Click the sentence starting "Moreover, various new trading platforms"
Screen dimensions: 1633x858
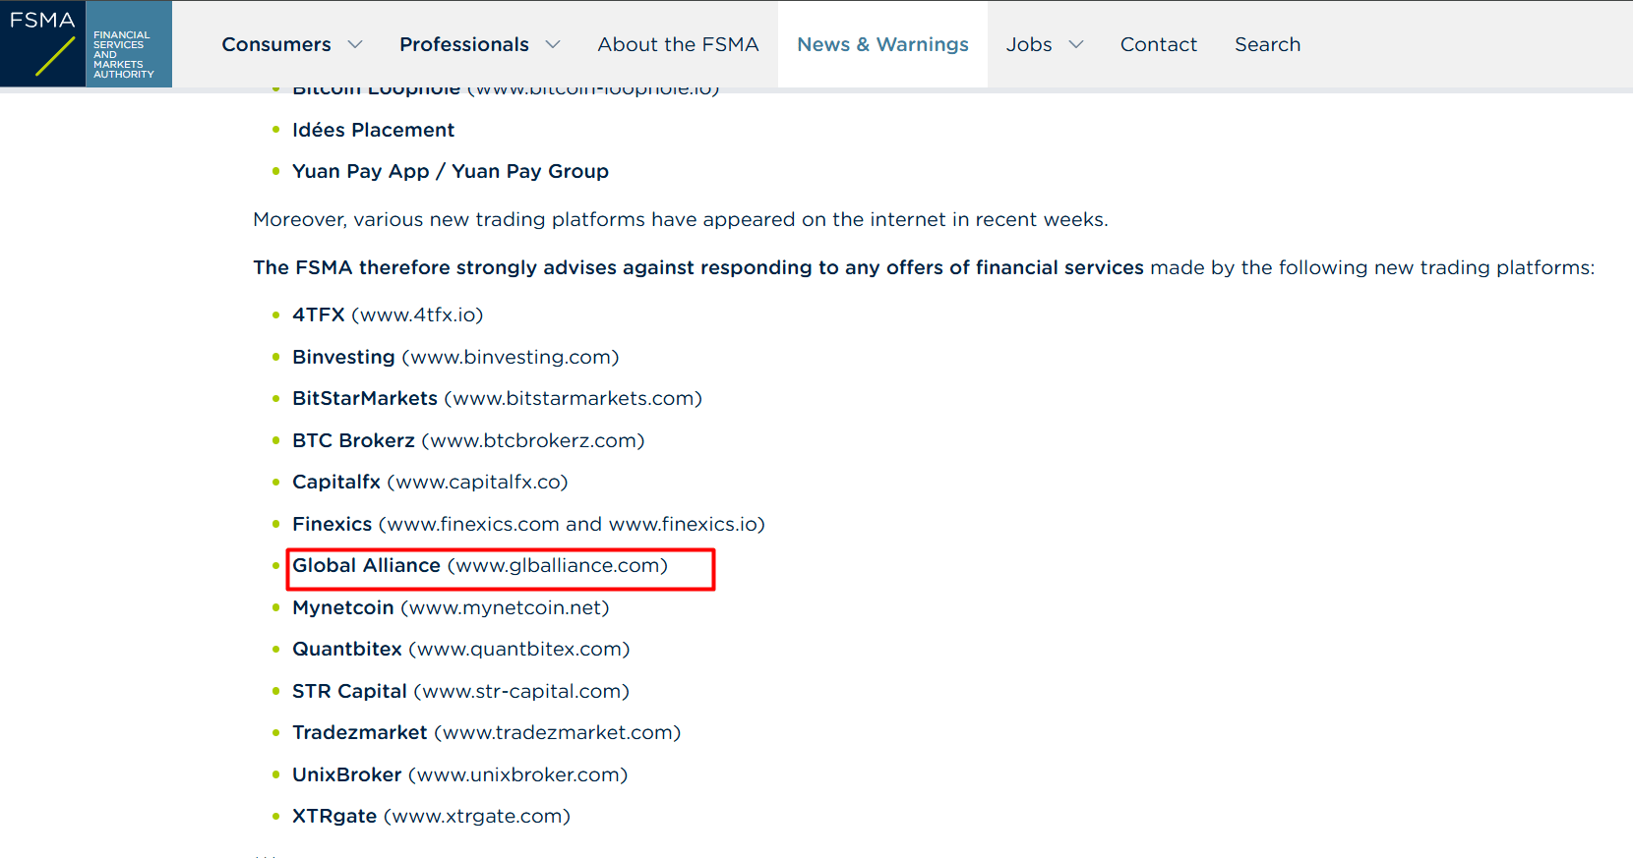coord(681,219)
